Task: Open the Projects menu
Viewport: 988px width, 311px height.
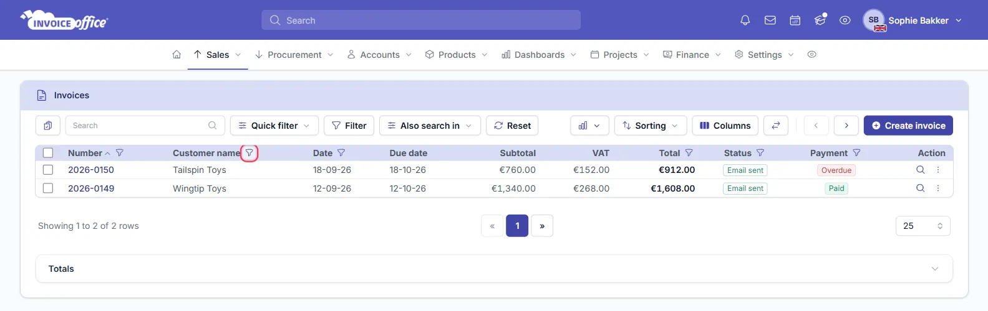Action: [620, 55]
